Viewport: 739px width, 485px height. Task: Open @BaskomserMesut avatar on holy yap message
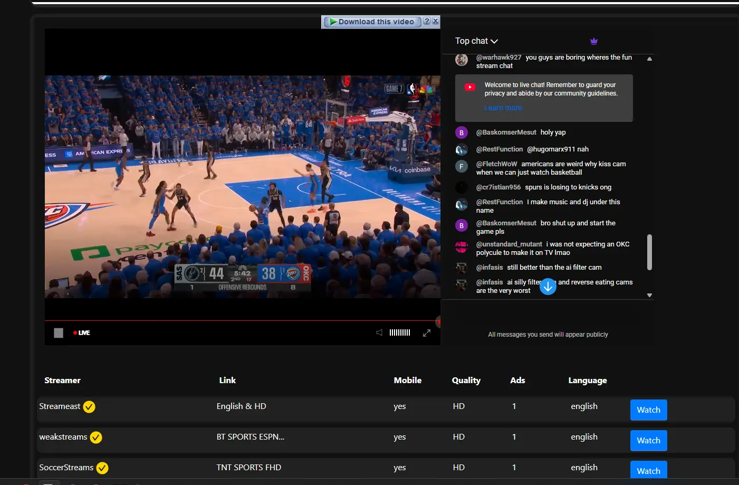tap(462, 132)
